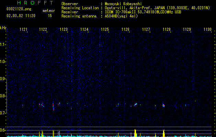
Task: Click the 1126 time axis marker
Action: pyautogui.click(x=126, y=29)
